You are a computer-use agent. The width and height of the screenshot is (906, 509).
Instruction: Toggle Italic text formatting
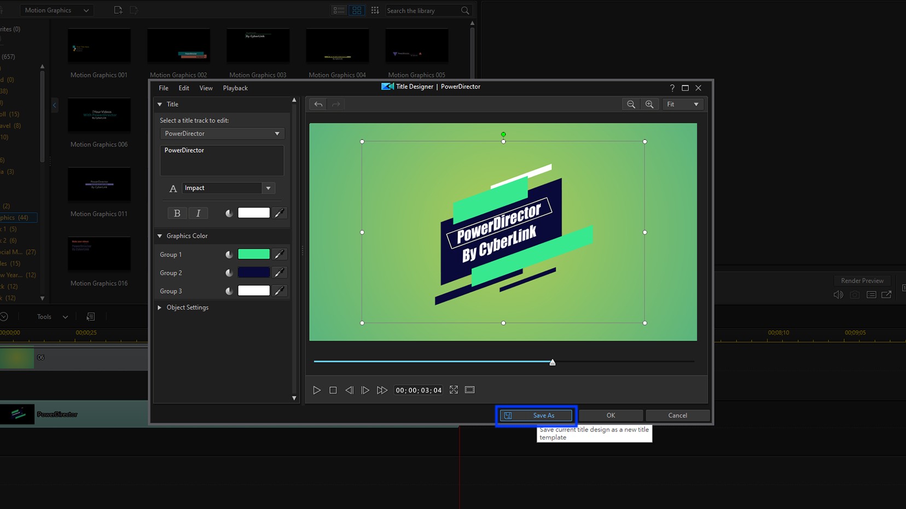pyautogui.click(x=198, y=213)
